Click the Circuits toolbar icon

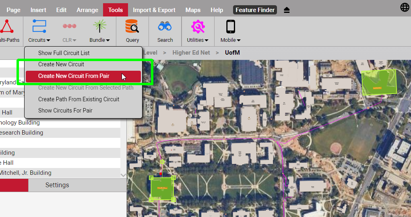[39, 26]
